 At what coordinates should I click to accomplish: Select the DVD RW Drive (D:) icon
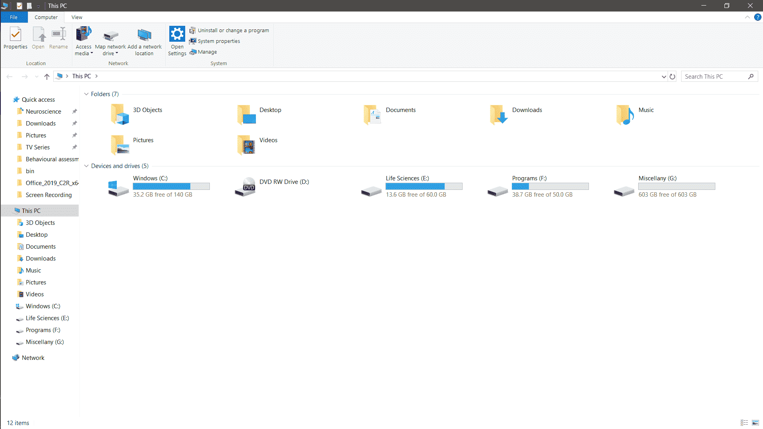click(245, 187)
